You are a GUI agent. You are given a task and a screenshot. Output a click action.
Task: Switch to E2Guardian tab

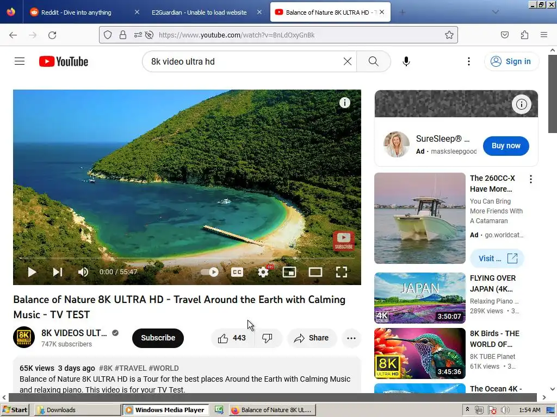coord(199,12)
